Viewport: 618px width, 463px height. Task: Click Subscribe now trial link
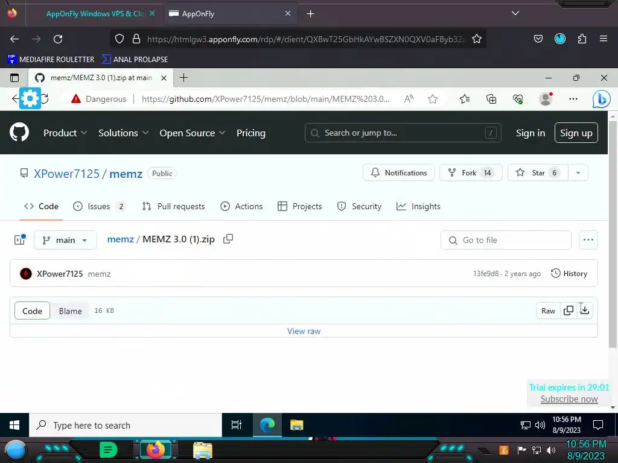coord(569,399)
